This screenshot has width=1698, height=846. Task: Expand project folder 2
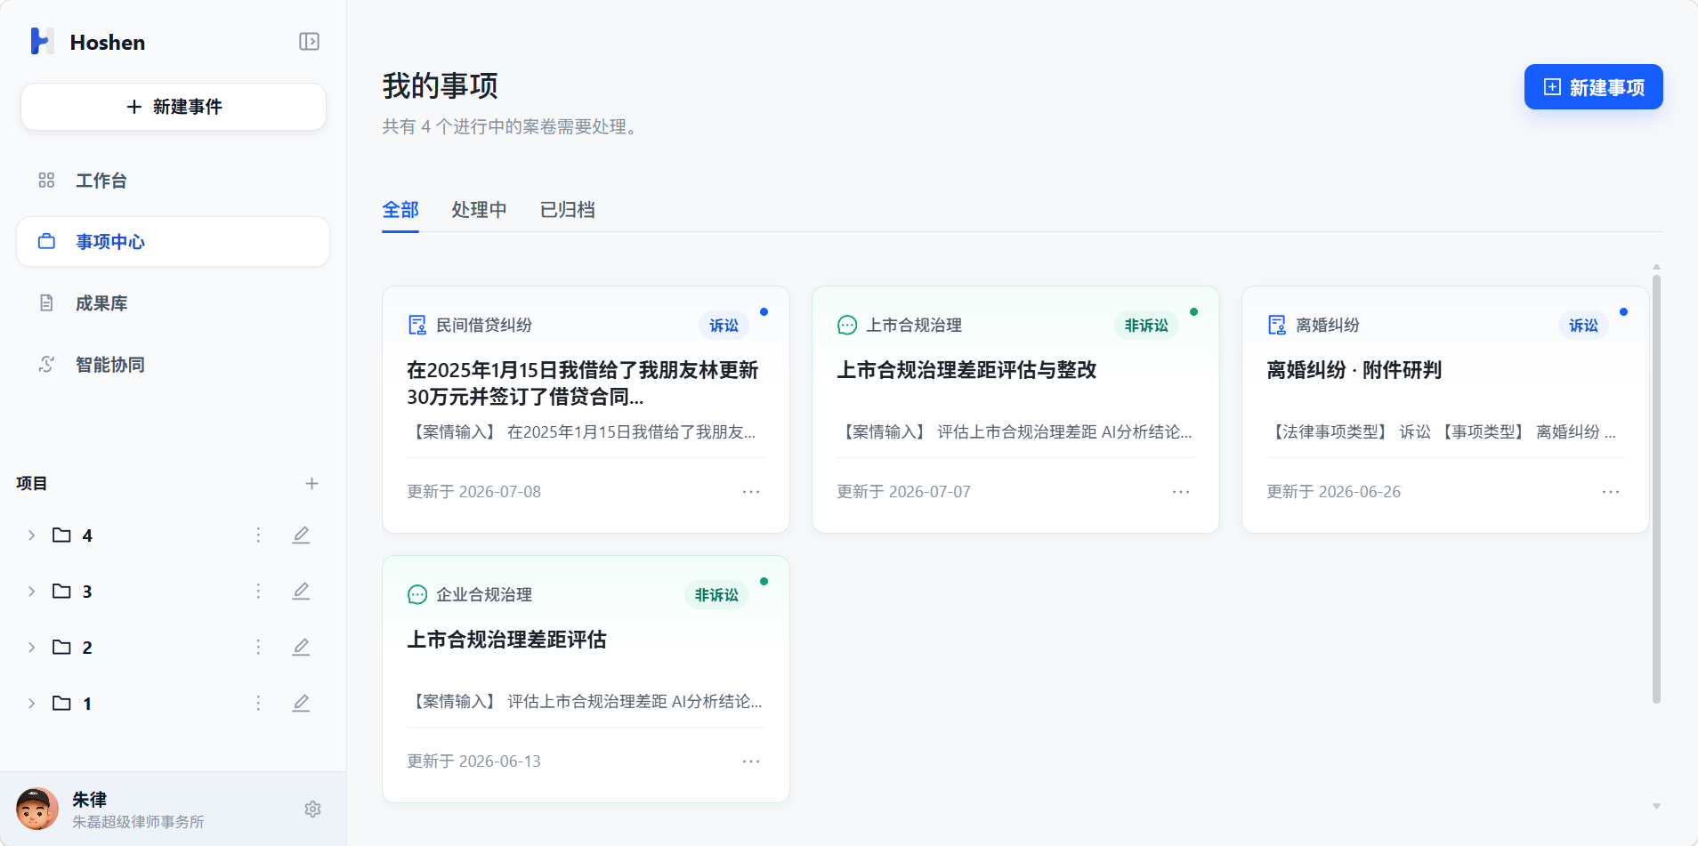click(31, 648)
